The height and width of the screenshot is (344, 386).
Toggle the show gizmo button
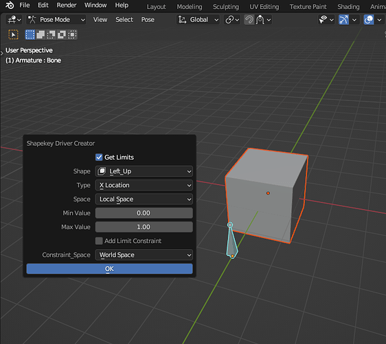(x=343, y=20)
